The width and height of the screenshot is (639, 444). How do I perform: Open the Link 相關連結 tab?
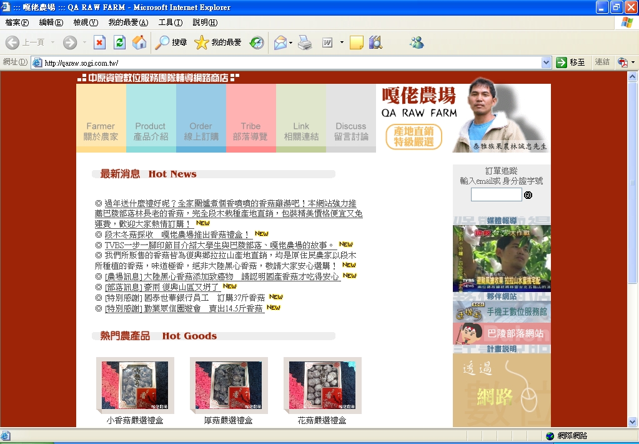(301, 118)
